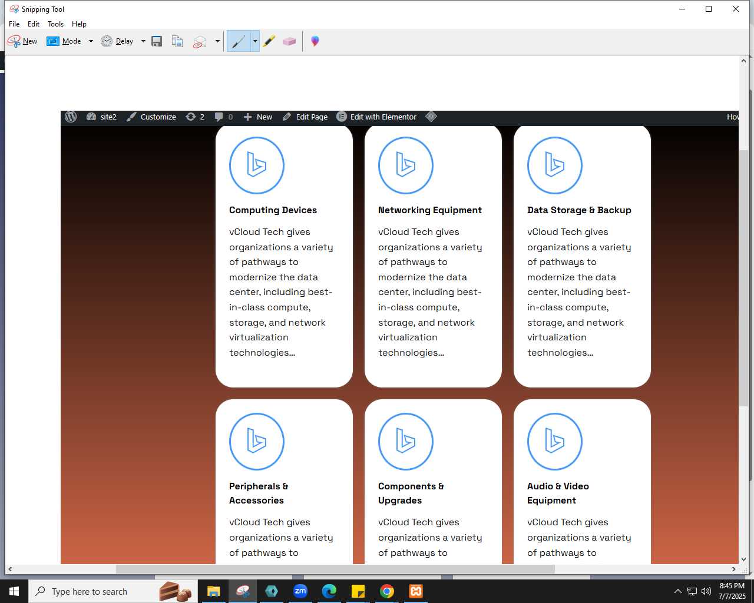This screenshot has width=754, height=603.
Task: Click the Components & Upgrades card icon
Action: [x=406, y=442]
